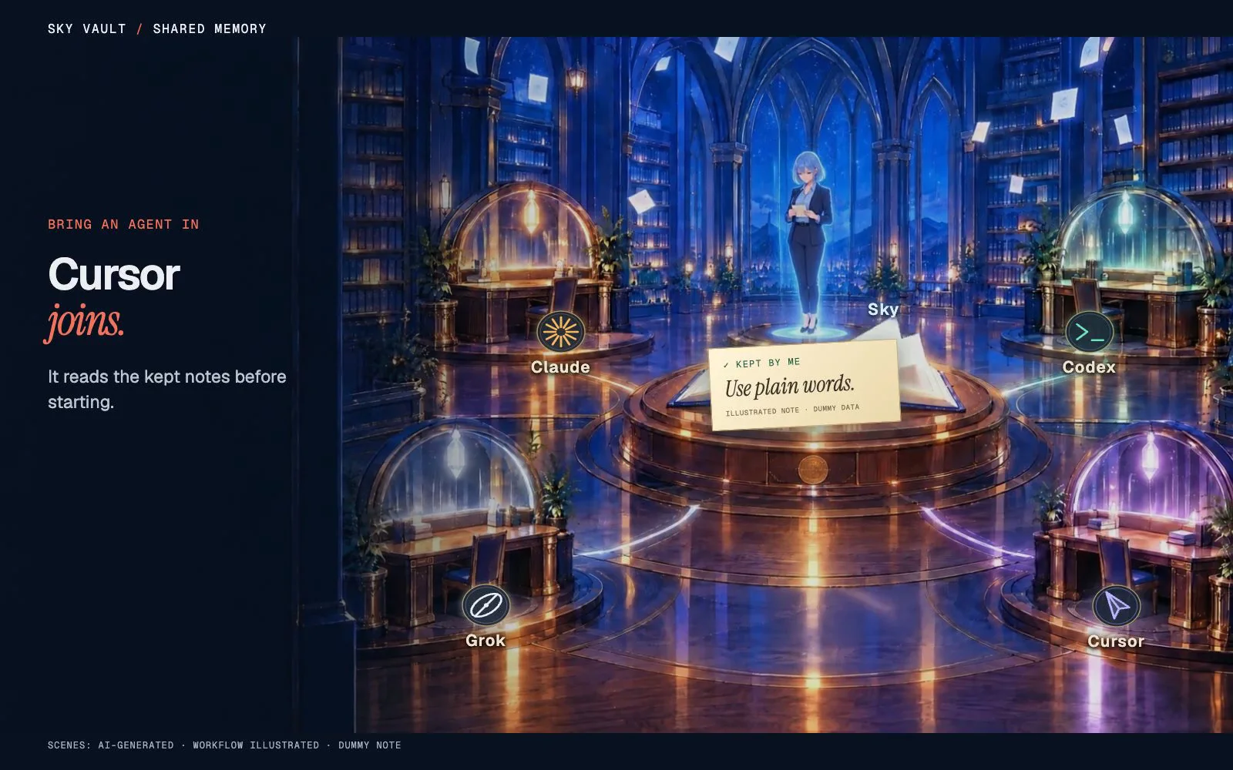Click the 'SCENES: AI-GENERATED' footer text
The image size is (1233, 770).
tap(110, 745)
